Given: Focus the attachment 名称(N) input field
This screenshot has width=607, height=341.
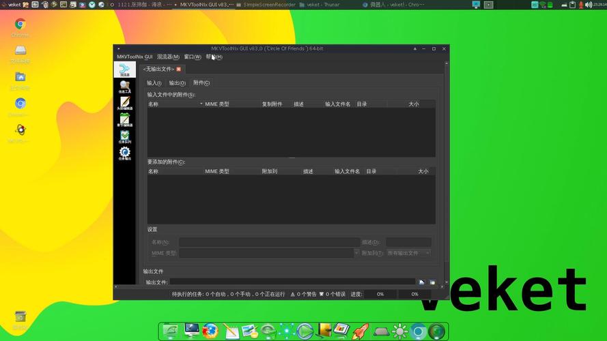Looking at the screenshot, I should click(x=270, y=242).
